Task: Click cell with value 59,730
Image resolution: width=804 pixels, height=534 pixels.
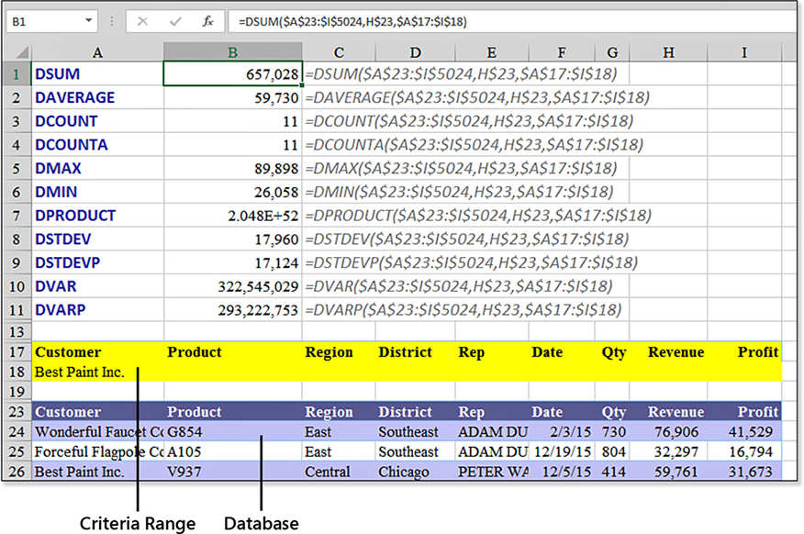Action: [233, 97]
